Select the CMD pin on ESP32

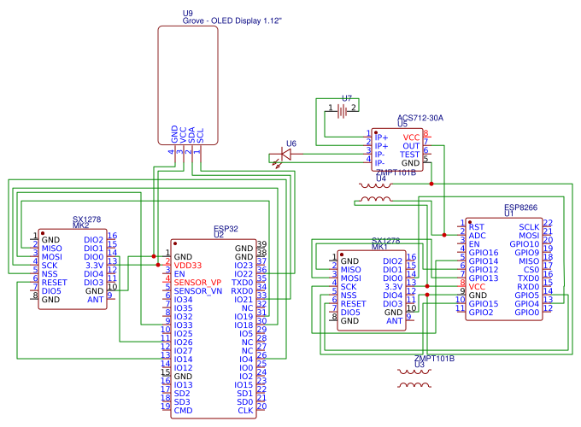(183, 410)
